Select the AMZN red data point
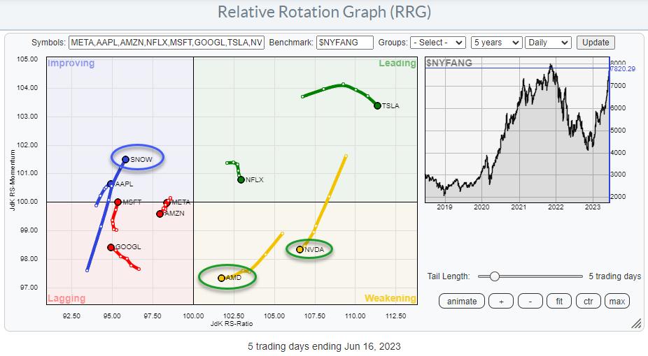This screenshot has height=356, width=648. click(160, 214)
